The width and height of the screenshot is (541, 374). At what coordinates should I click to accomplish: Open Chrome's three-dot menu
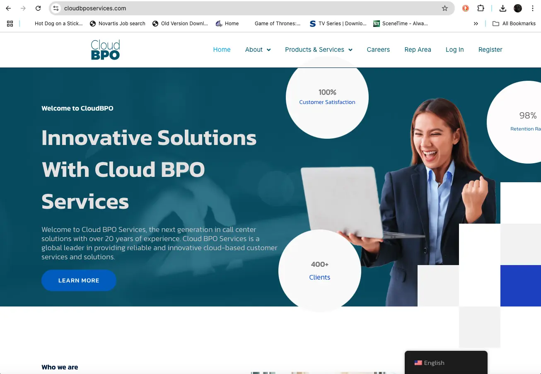pyautogui.click(x=533, y=8)
